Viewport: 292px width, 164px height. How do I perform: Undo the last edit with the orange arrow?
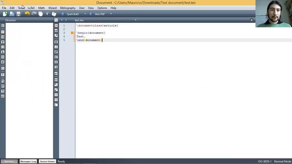(x=27, y=14)
